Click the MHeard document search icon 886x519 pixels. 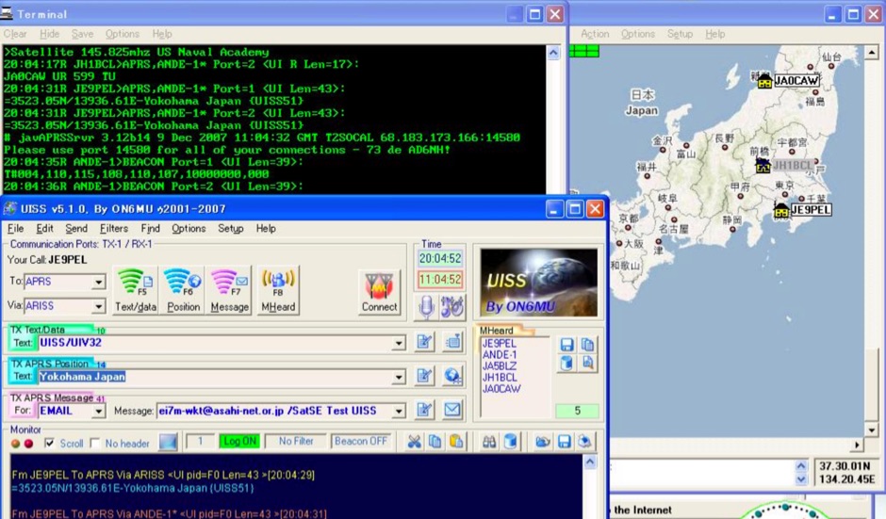tap(587, 364)
